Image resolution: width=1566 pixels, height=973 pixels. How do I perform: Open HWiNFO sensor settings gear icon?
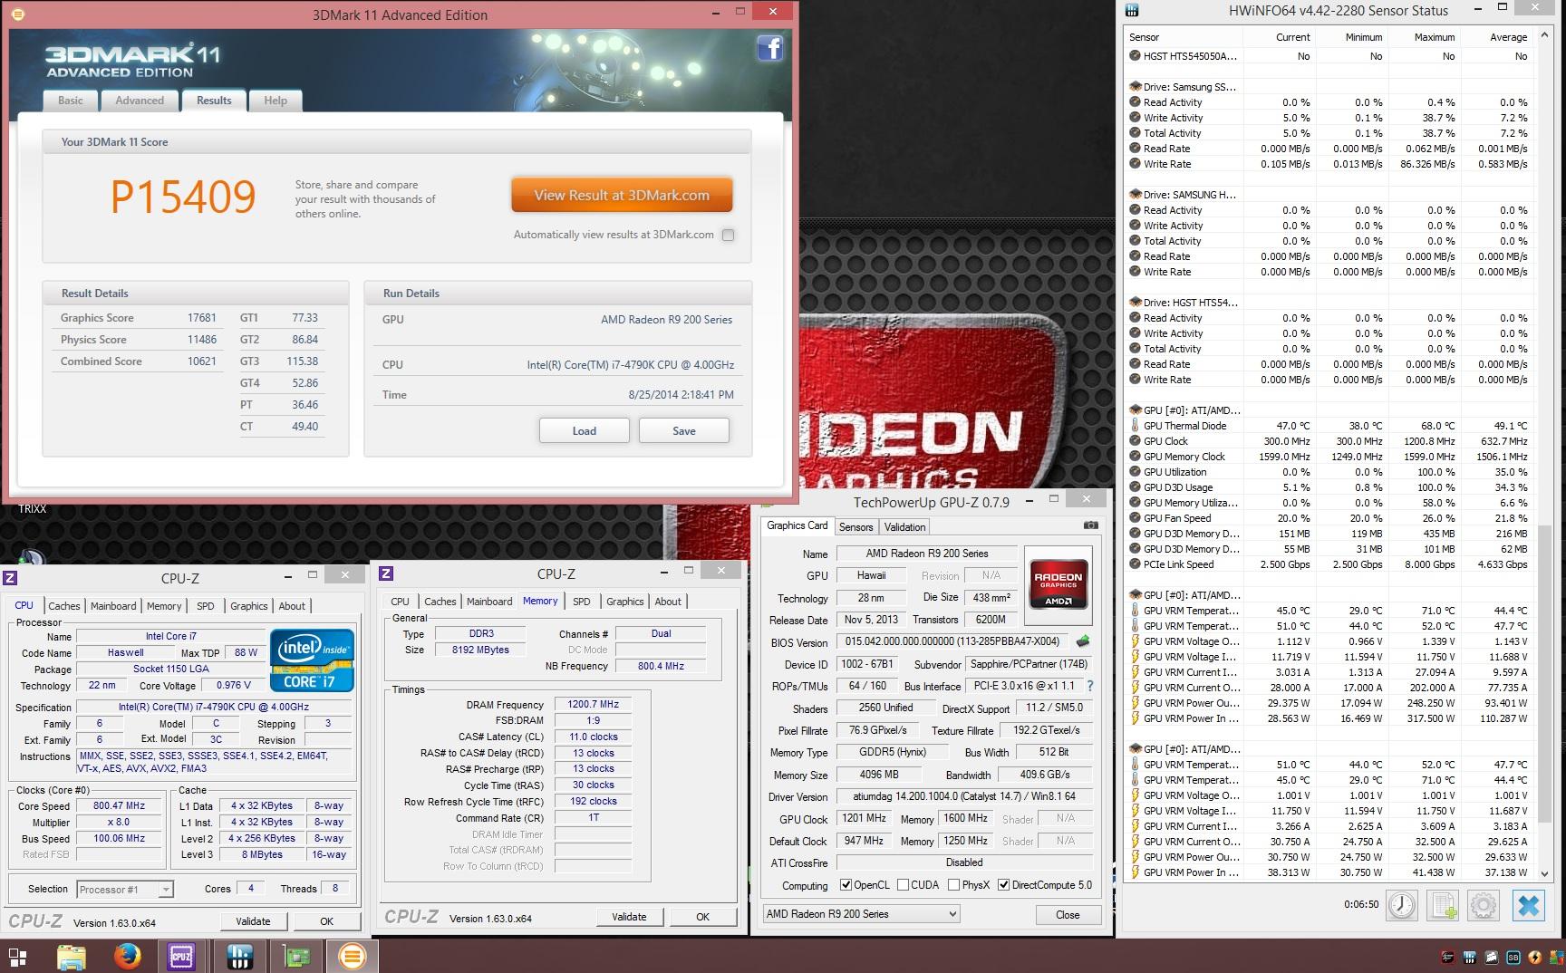pyautogui.click(x=1484, y=906)
